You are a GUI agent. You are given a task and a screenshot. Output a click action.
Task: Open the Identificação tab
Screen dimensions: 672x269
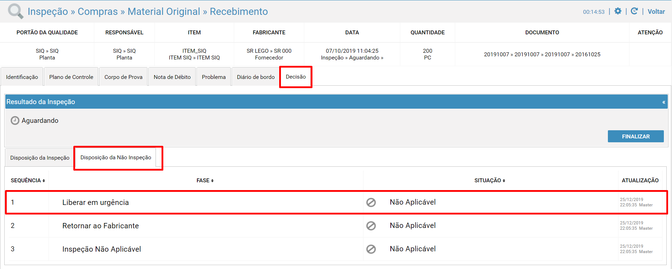(22, 77)
